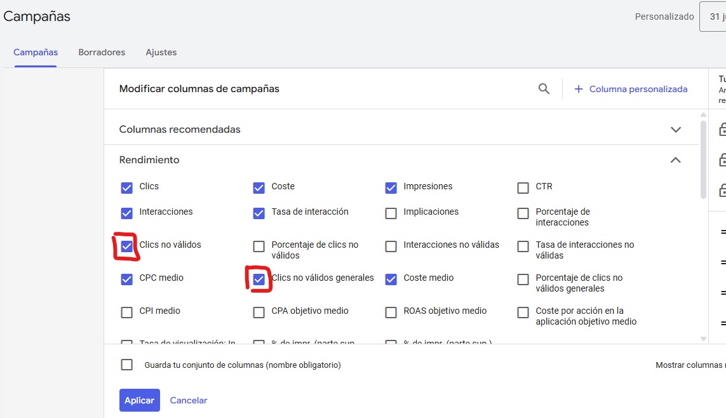726x418 pixels.
Task: Collapse the Rendimiento section
Action: [x=676, y=160]
